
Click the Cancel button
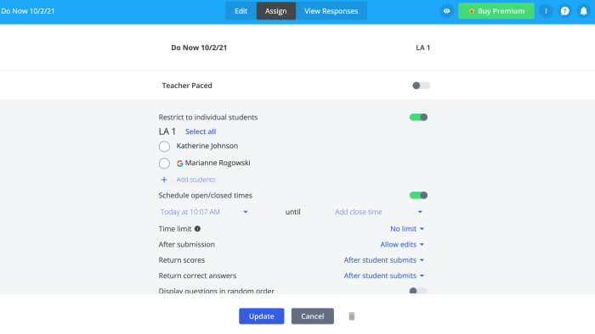tap(313, 316)
